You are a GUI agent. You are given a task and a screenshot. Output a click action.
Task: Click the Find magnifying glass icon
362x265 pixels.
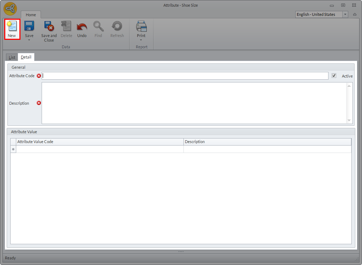[98, 26]
